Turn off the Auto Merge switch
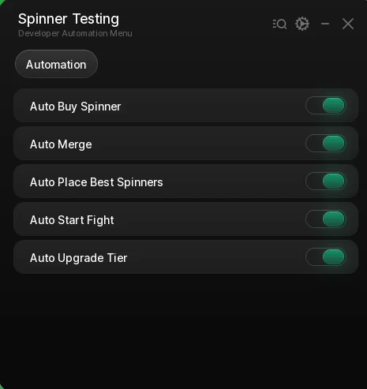This screenshot has width=367, height=389. tap(326, 144)
